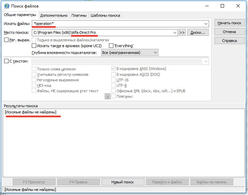Viewport: 248px width, 195px height.
Task: Expand the 'Искать файлы' dropdown list
Action: [x=206, y=24]
